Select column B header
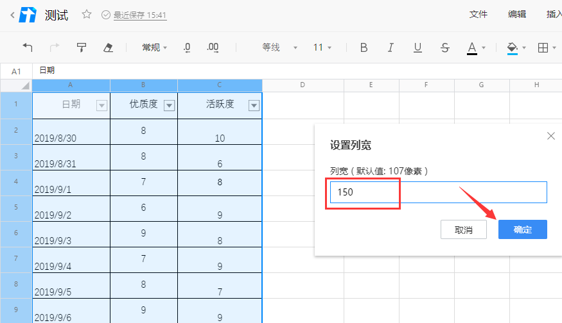 point(143,85)
